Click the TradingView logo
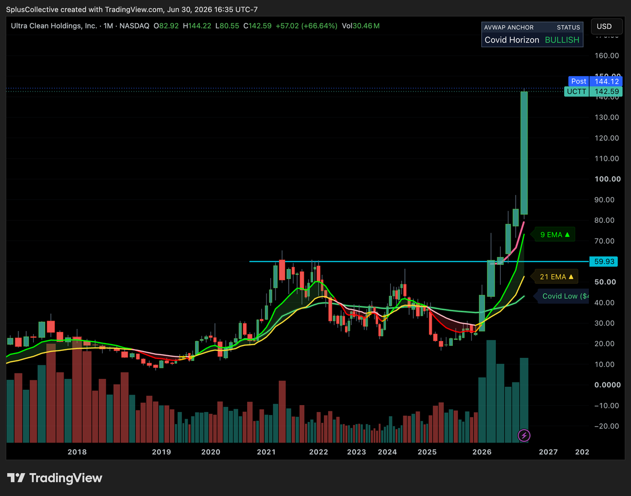631x496 pixels. 55,478
